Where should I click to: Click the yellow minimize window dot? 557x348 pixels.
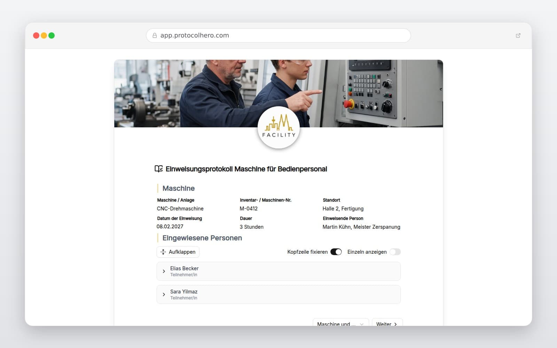pyautogui.click(x=44, y=35)
